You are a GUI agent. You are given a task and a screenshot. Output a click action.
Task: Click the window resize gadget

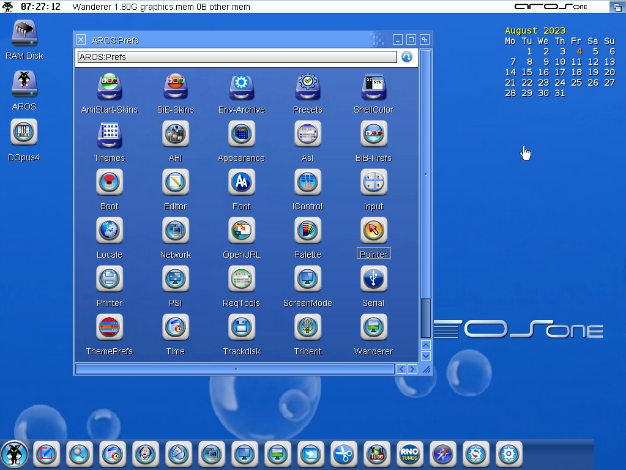[427, 370]
